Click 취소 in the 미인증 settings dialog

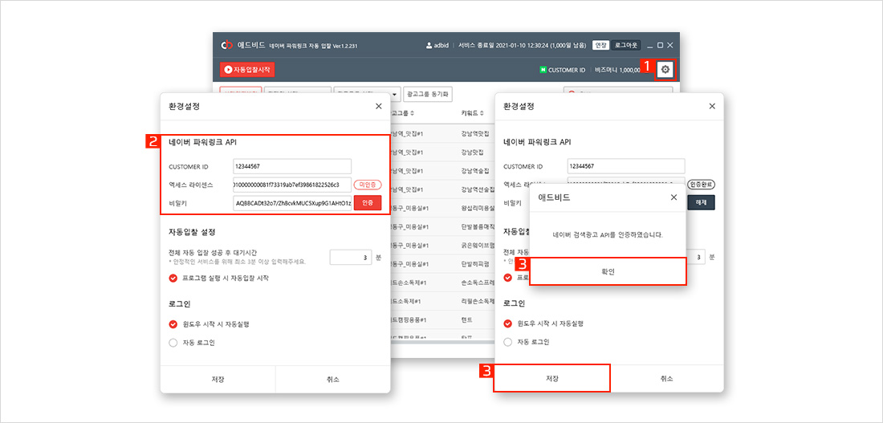click(333, 379)
